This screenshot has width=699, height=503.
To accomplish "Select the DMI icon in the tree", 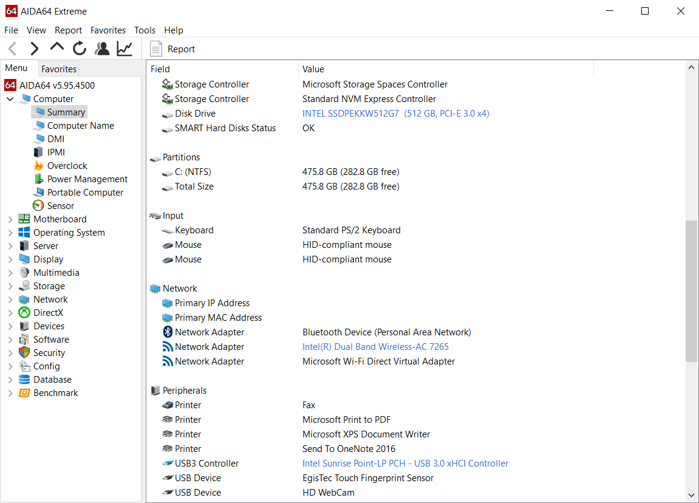I will click(39, 139).
